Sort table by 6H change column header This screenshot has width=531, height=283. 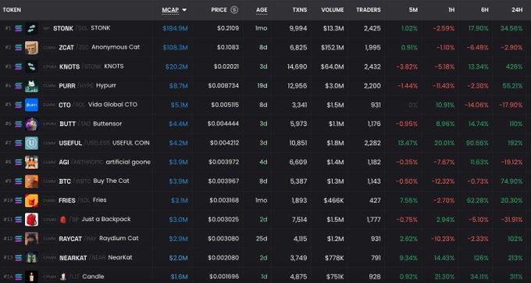[485, 10]
